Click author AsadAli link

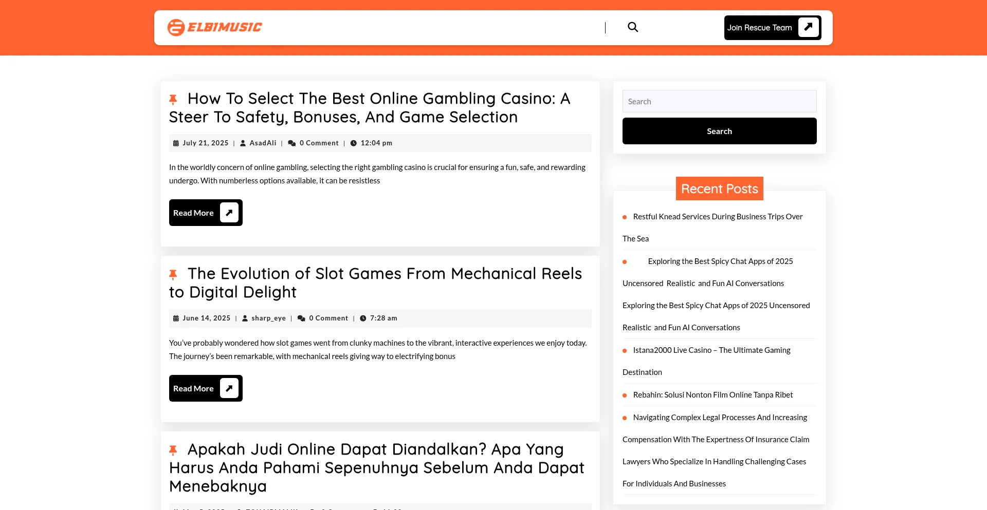263,143
